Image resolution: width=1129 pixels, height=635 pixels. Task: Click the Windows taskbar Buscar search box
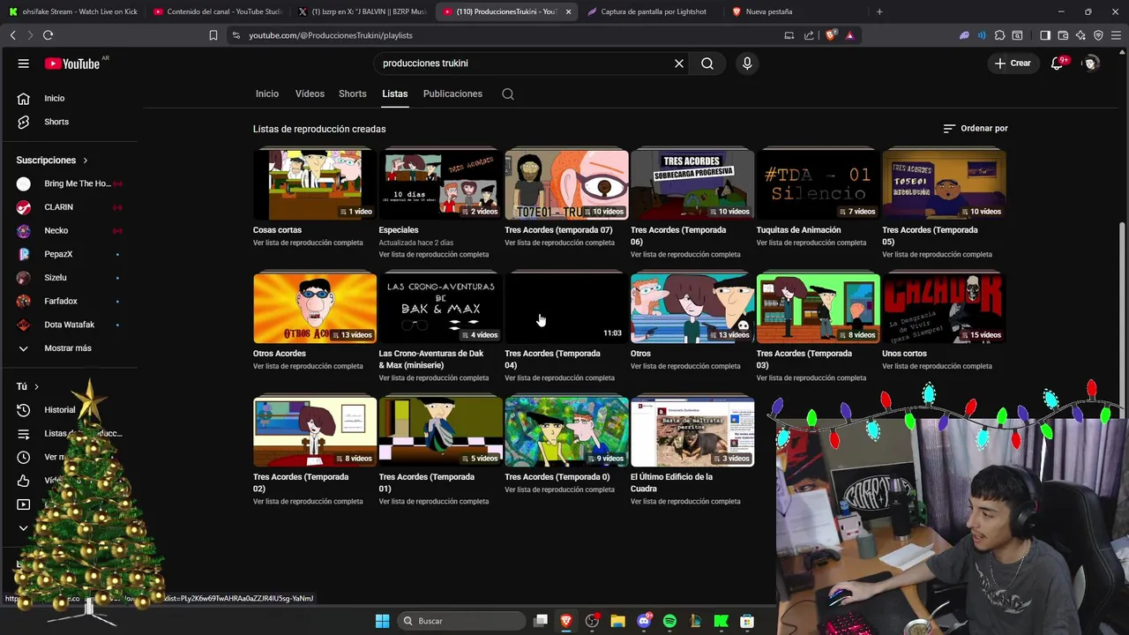tap(461, 621)
